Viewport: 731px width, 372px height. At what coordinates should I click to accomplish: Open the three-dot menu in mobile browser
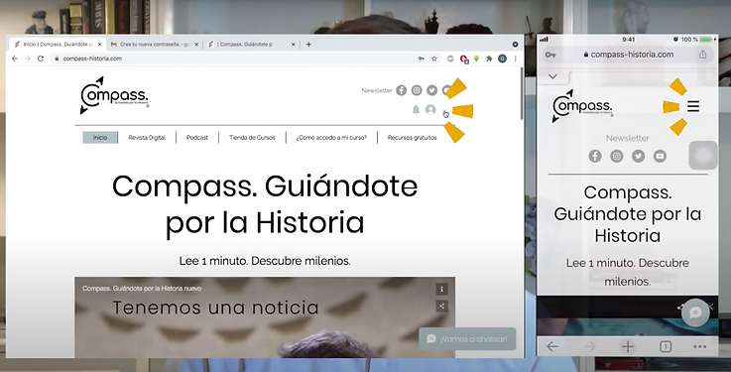(700, 346)
